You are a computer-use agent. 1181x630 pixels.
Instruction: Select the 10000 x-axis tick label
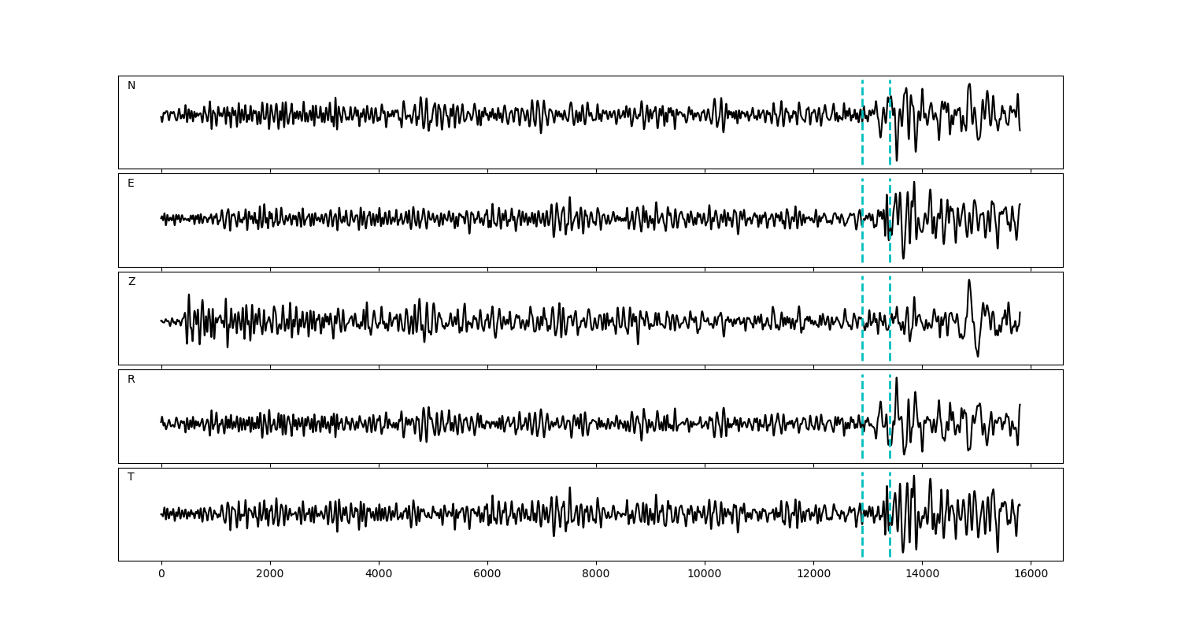(x=705, y=574)
